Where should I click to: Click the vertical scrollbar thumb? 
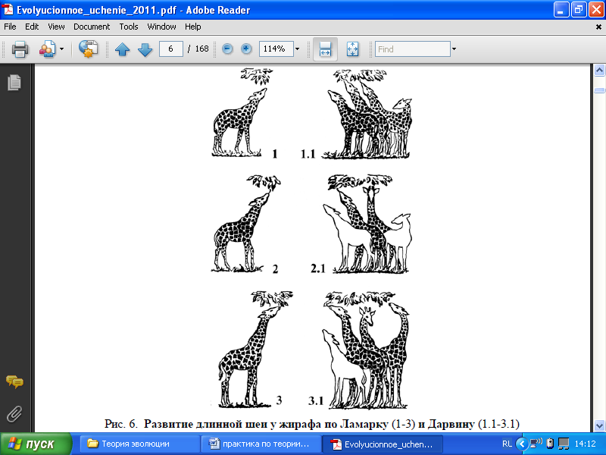pyautogui.click(x=599, y=90)
